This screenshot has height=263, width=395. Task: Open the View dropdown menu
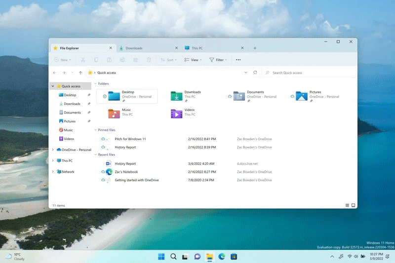[193, 60]
